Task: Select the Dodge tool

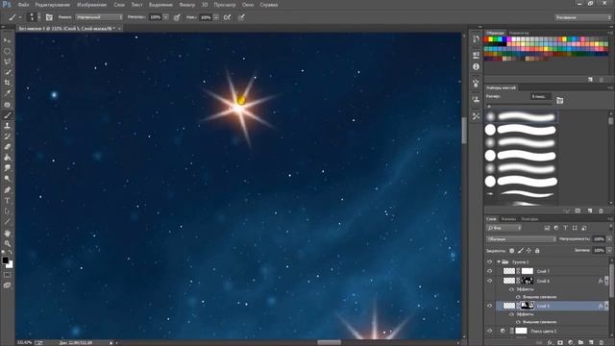Action: coord(7,179)
